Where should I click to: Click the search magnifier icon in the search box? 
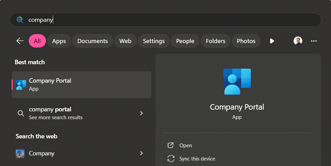pos(20,20)
